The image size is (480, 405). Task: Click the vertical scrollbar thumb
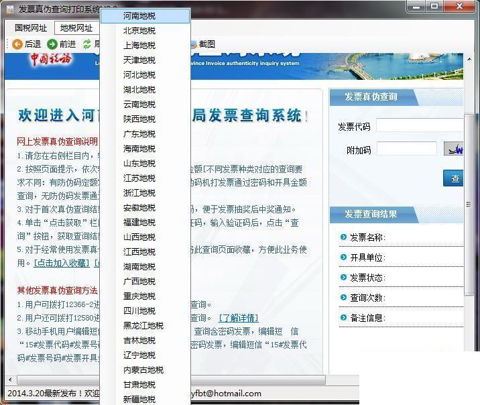tap(469, 205)
